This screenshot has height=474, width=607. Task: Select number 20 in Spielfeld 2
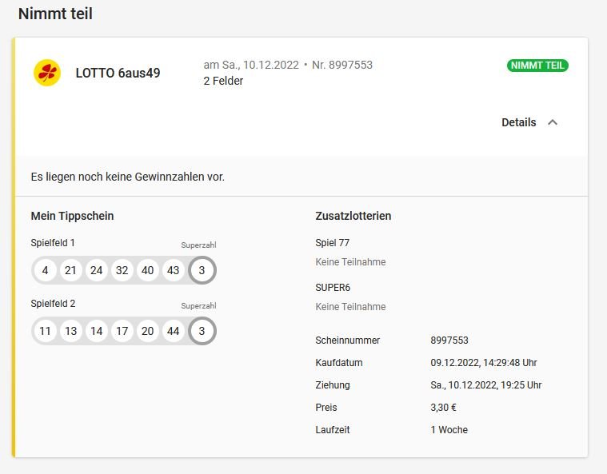pyautogui.click(x=147, y=331)
